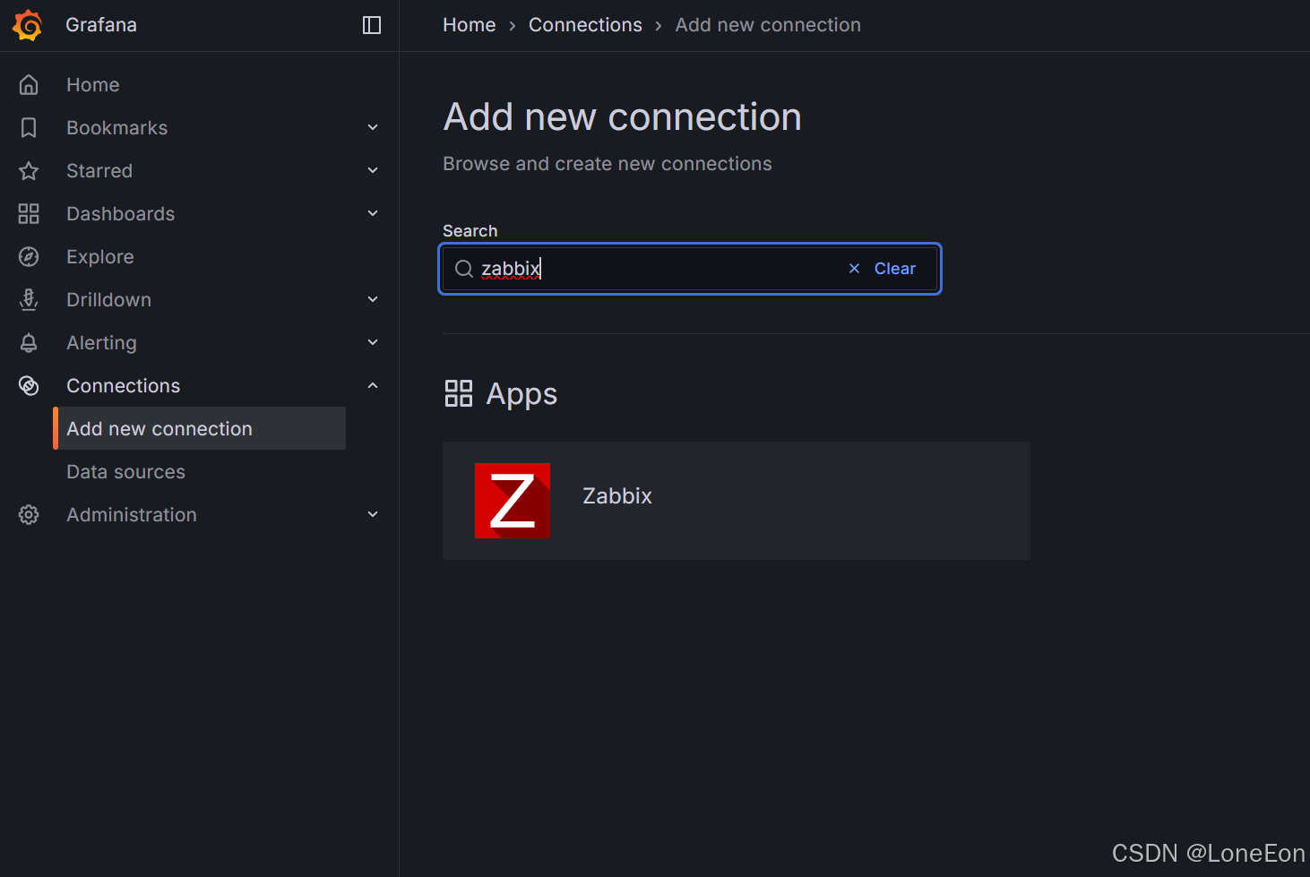The width and height of the screenshot is (1310, 877).
Task: Open Bookmarks in the sidebar menu
Action: [x=117, y=128]
